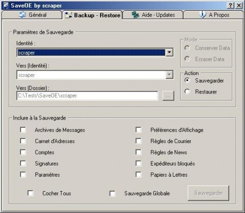Click the Sauvegarder button at the bottom
The width and height of the screenshot is (245, 213).
pos(208,193)
